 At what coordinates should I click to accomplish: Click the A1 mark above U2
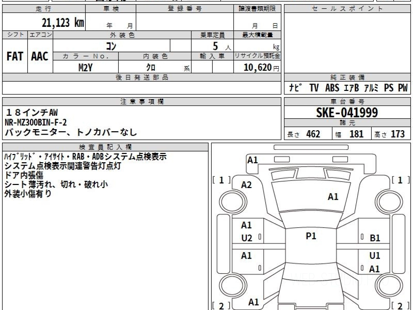tap(246, 225)
